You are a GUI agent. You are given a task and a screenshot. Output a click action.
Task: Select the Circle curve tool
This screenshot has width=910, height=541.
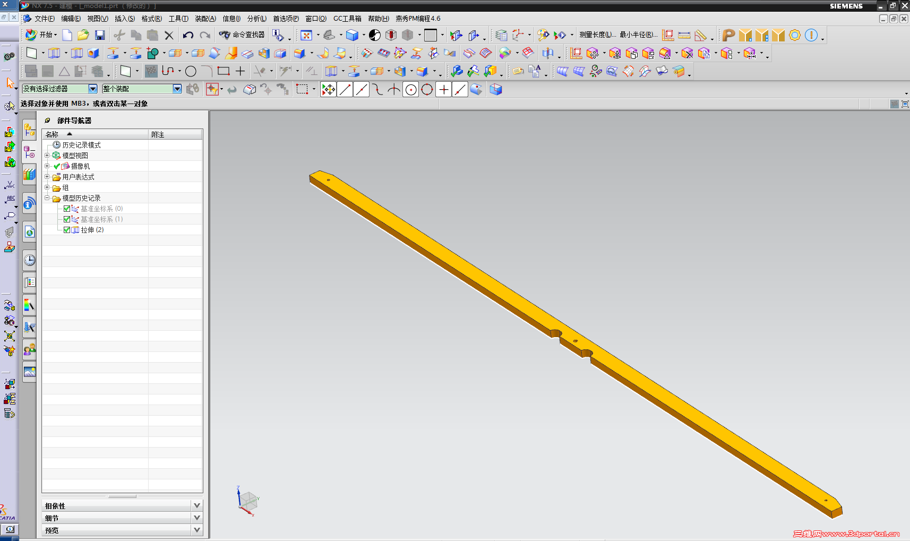click(x=191, y=71)
